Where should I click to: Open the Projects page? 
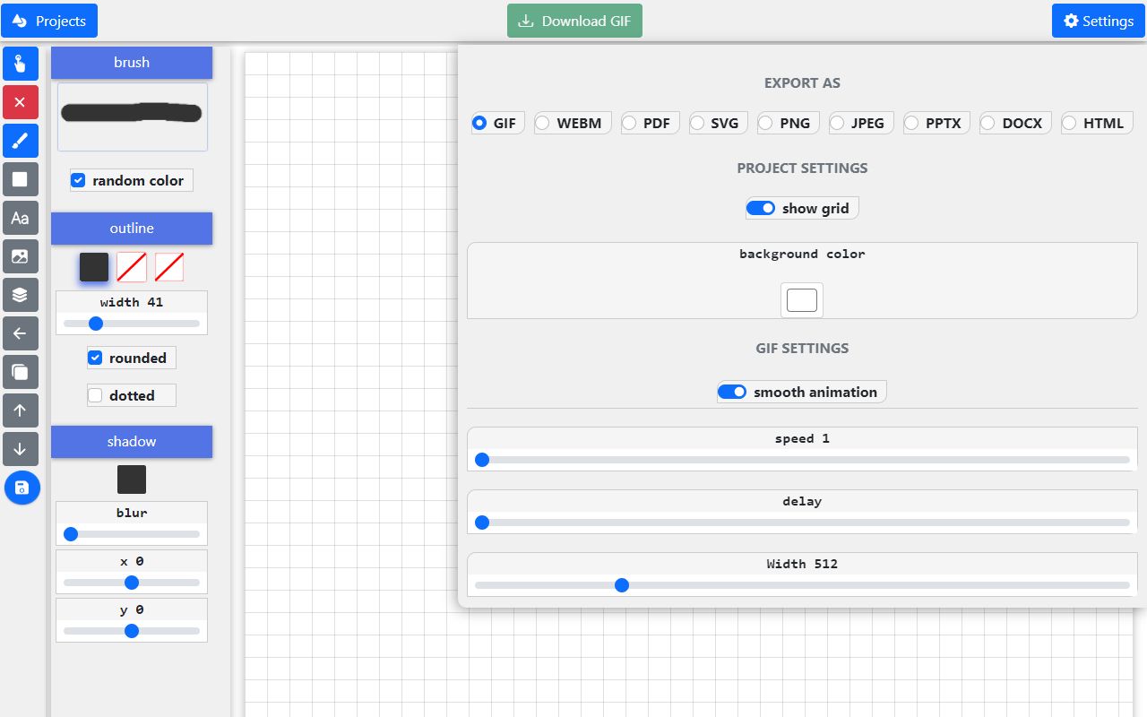coord(49,21)
